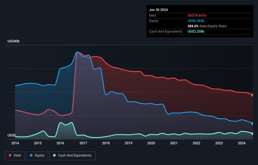Click the 2018 x-axis label
Viewport: 258px width, 165px height.
(x=106, y=143)
